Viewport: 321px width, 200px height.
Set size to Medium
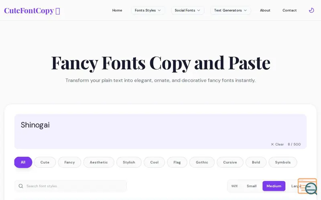coord(274,186)
